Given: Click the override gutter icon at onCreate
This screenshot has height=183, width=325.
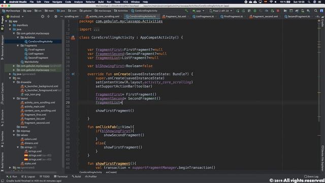Looking at the screenshot, I should point(73,74).
